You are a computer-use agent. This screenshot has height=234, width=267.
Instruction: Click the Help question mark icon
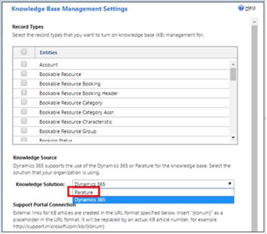241,8
